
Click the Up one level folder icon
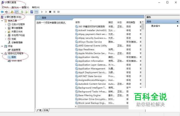point(12,12)
